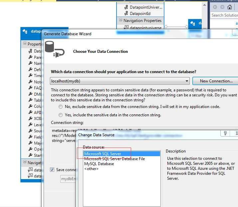This screenshot has width=238, height=207.
Task: Toggle the Save connection checkbox
Action: pos(52,169)
